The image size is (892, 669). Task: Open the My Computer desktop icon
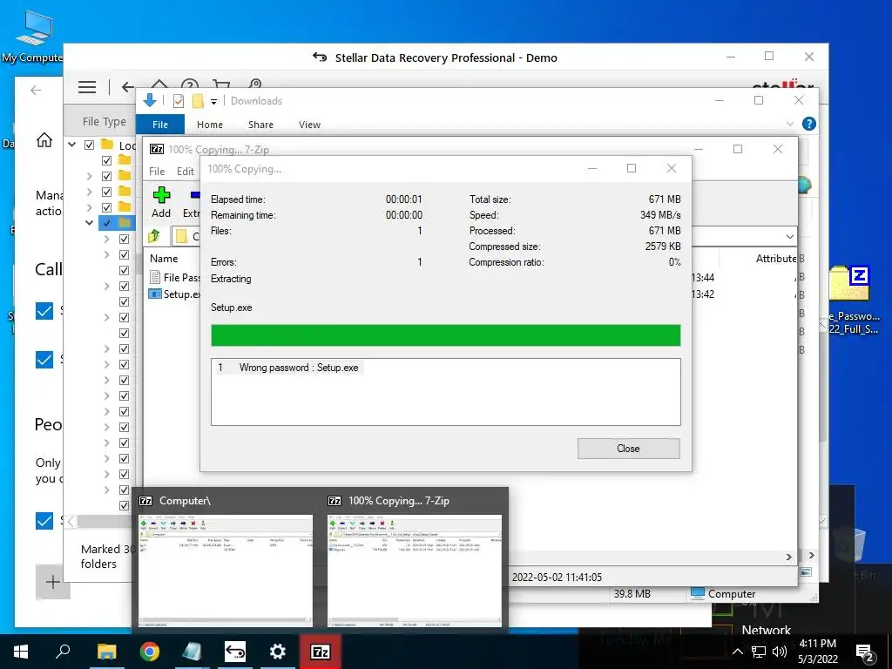point(33,35)
